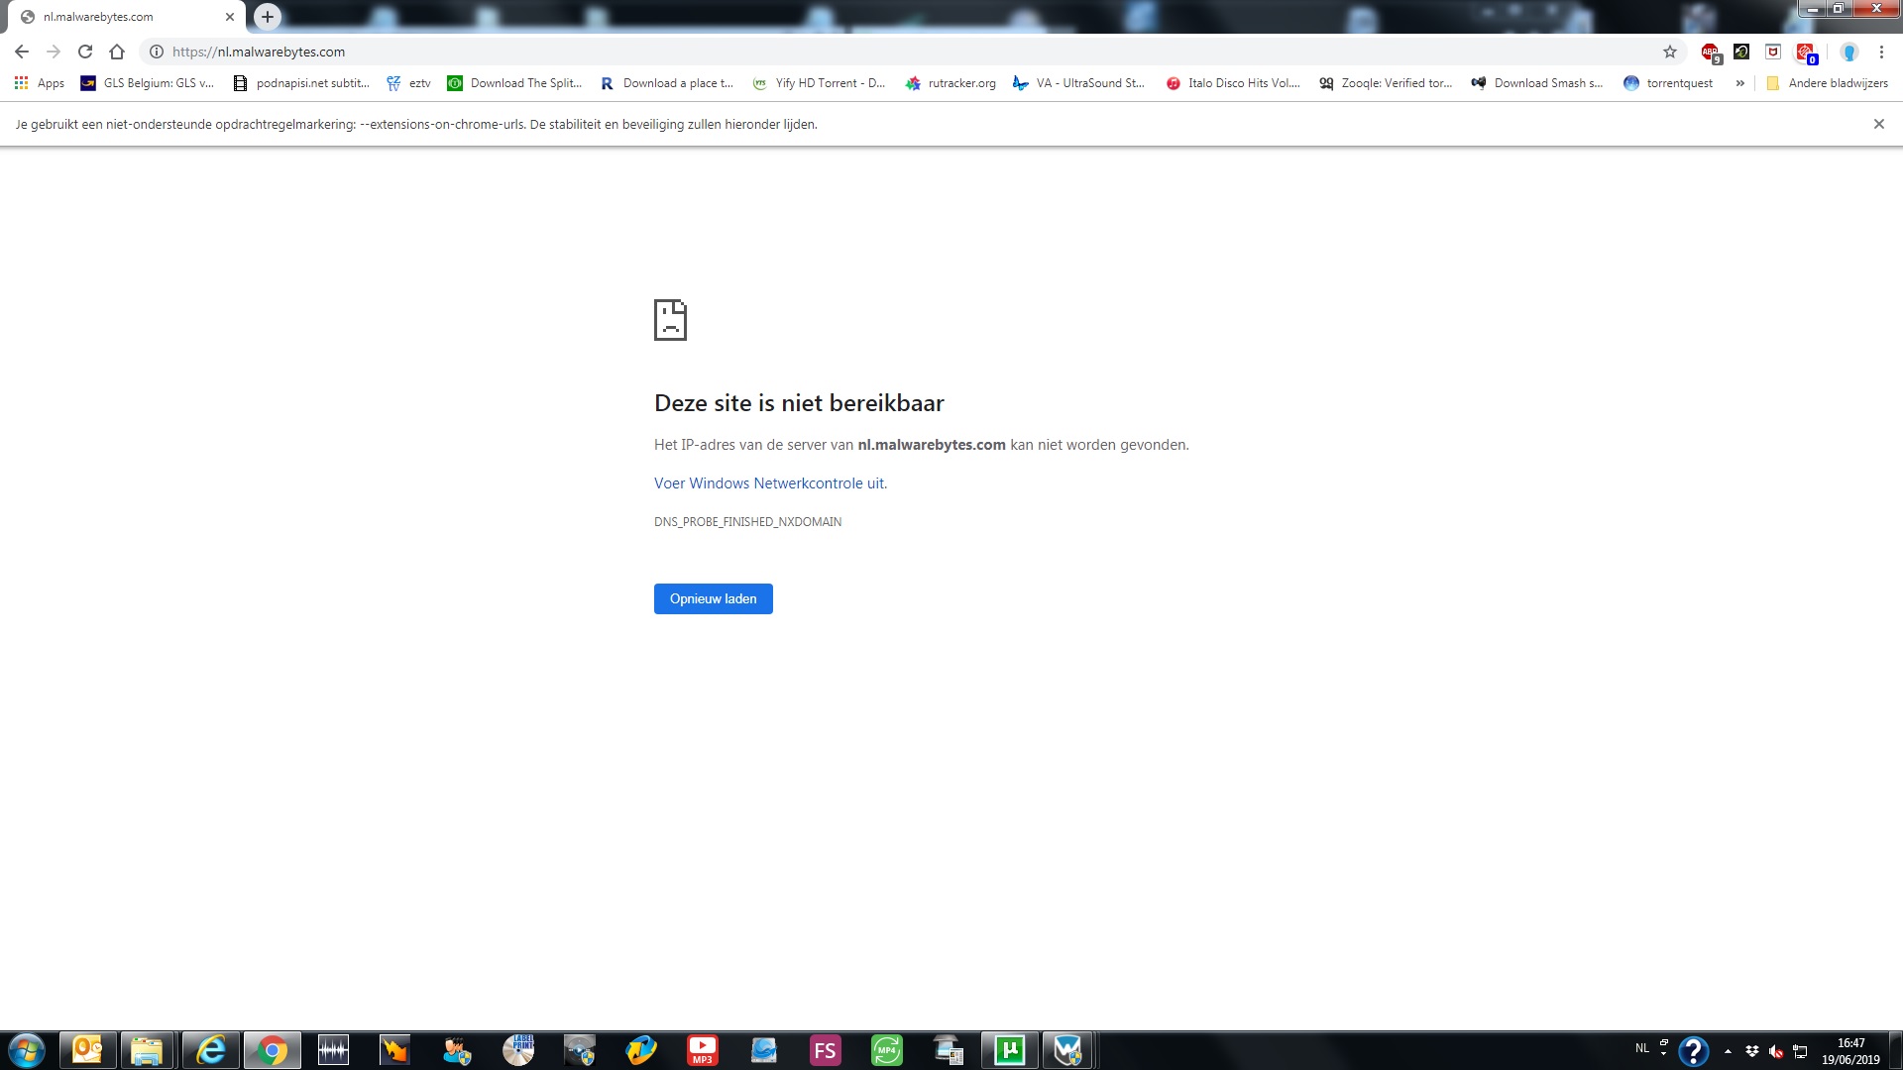Click the Voer Windows Netwerkcontrole uit link
Image resolution: width=1903 pixels, height=1070 pixels.
(769, 482)
